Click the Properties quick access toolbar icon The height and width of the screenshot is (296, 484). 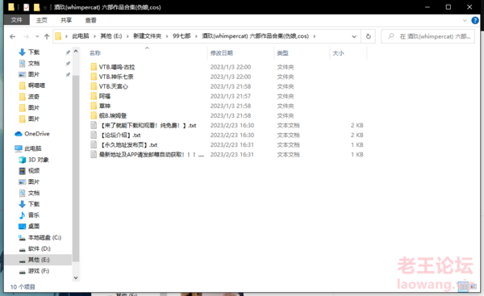click(x=27, y=7)
